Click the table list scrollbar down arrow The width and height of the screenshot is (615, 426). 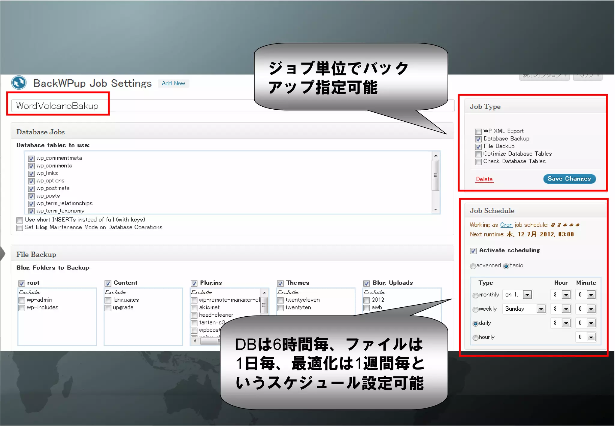tap(436, 210)
